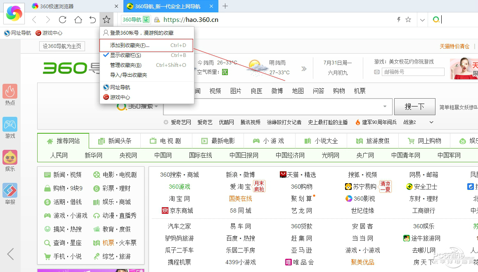The height and width of the screenshot is (272, 478).
Task: Expand address bar history dropdown arrow
Action: [x=422, y=20]
